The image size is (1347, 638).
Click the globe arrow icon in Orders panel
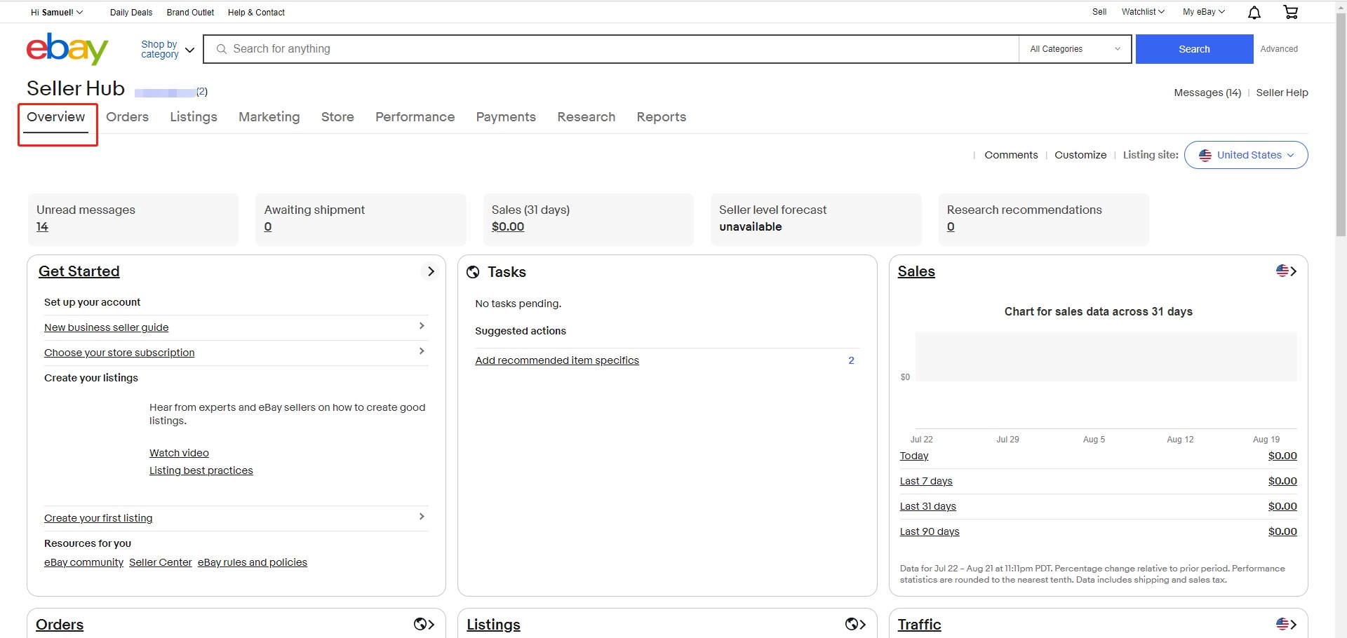click(x=424, y=624)
